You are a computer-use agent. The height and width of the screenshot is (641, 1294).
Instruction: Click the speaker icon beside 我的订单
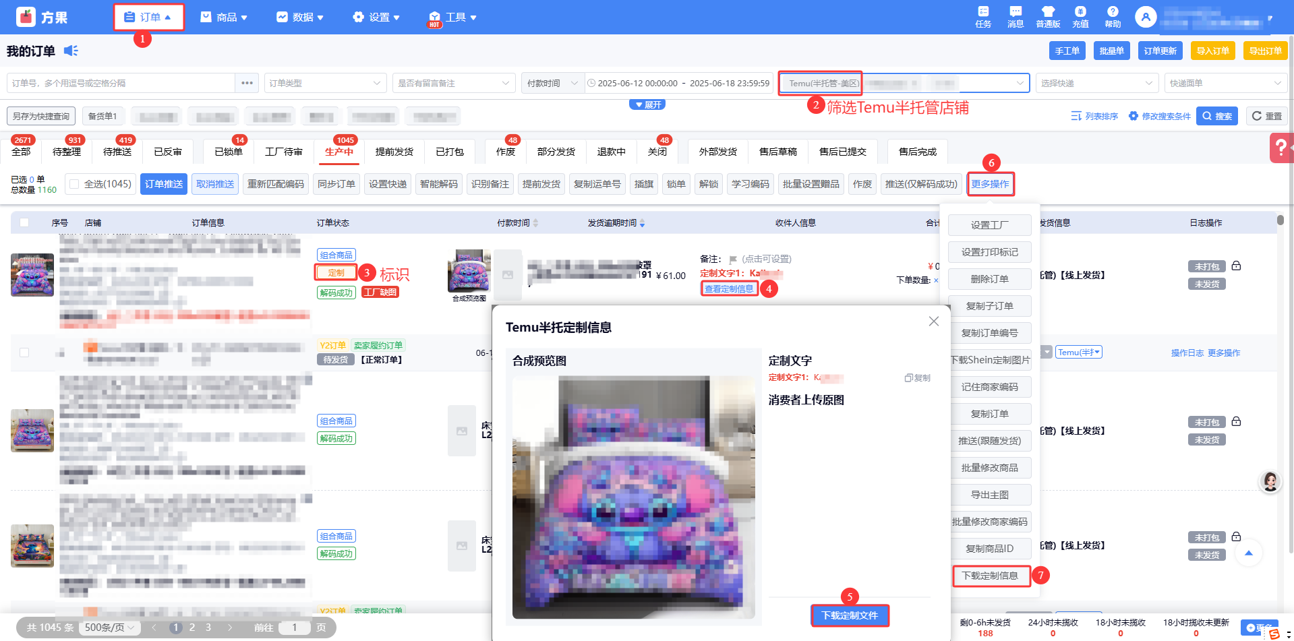(71, 51)
